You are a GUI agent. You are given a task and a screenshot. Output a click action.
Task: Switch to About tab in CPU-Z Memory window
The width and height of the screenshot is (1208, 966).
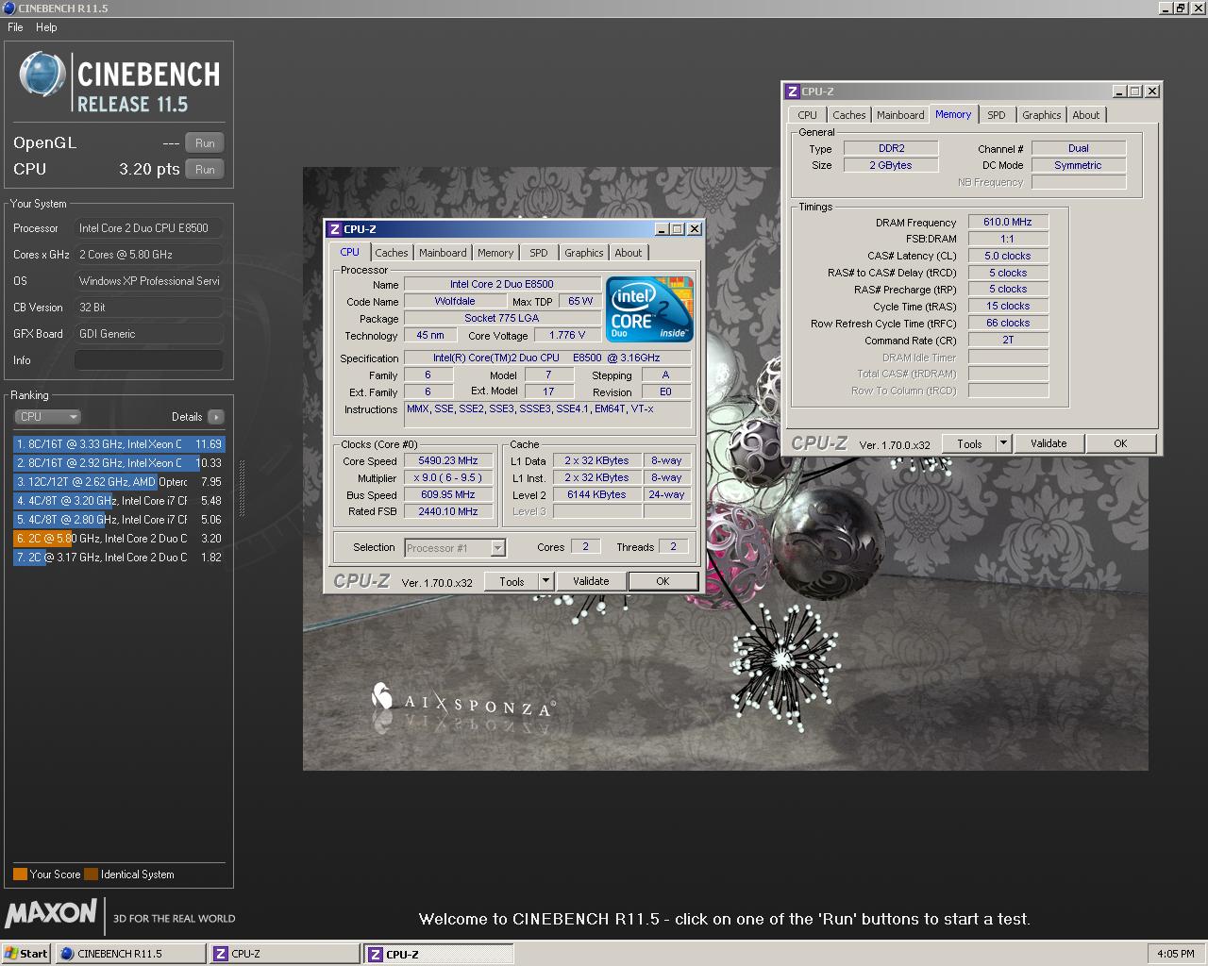[x=1086, y=115]
